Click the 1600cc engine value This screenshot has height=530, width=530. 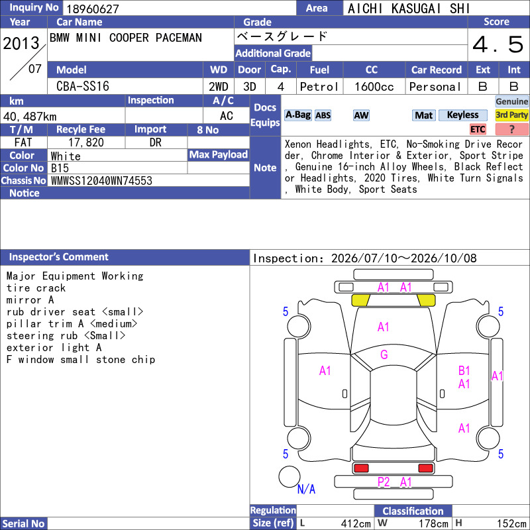click(374, 87)
